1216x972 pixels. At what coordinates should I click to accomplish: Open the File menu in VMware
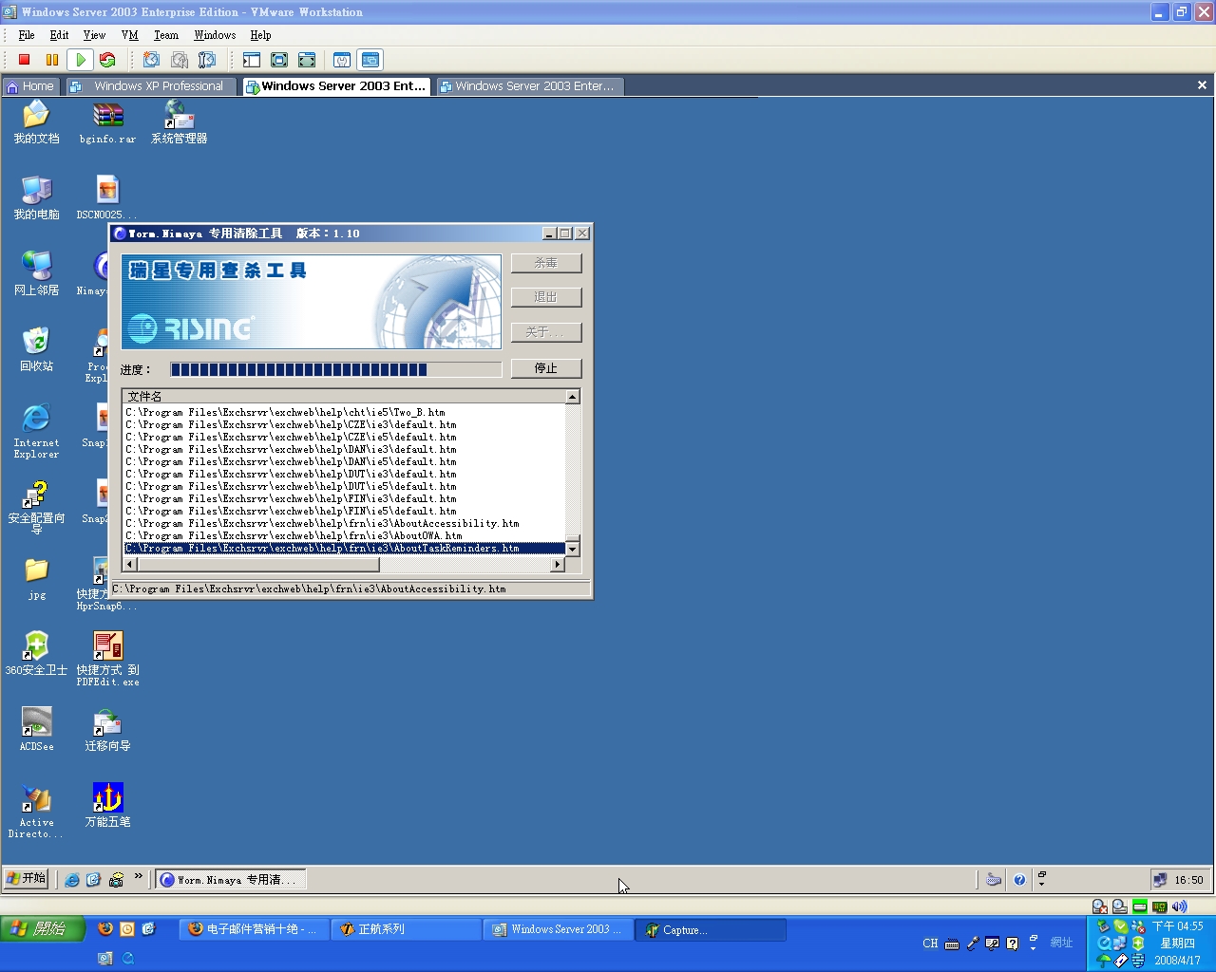tap(27, 35)
